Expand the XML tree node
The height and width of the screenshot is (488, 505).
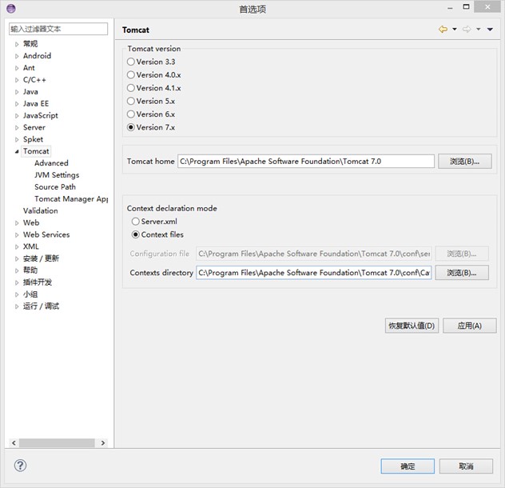[17, 247]
